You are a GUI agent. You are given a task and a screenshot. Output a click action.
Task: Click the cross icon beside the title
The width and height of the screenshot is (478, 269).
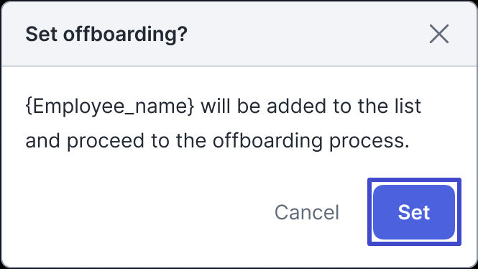439,34
